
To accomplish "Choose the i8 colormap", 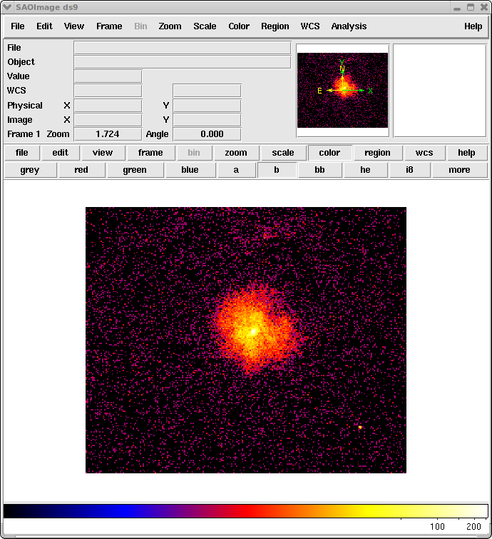I will tap(409, 170).
